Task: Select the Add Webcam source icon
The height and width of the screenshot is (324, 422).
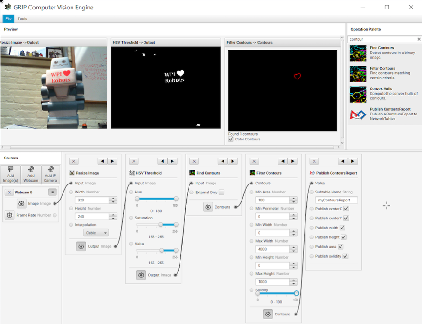Action: pyautogui.click(x=30, y=174)
